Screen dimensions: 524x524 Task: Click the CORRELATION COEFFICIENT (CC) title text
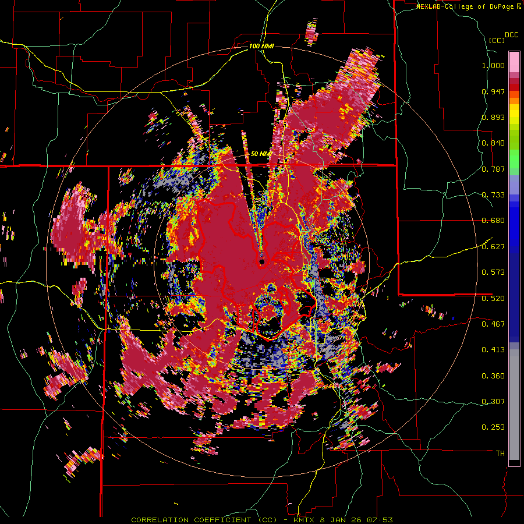(x=204, y=520)
